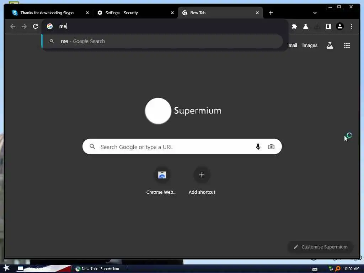Close the New Tab tab
This screenshot has width=364, height=273.
257,13
